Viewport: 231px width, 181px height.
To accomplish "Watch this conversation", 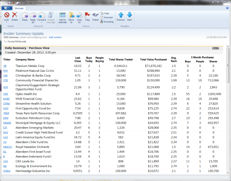I will 95,16.
